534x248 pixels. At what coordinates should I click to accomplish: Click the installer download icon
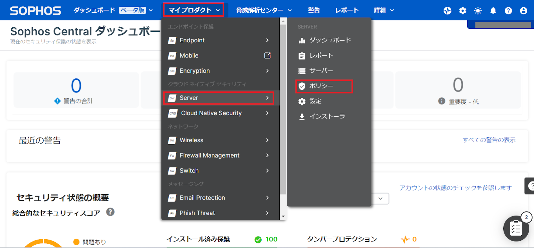[302, 116]
